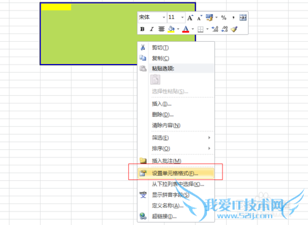
Task: Toggle bold in mini toolbar
Action: tap(142, 29)
